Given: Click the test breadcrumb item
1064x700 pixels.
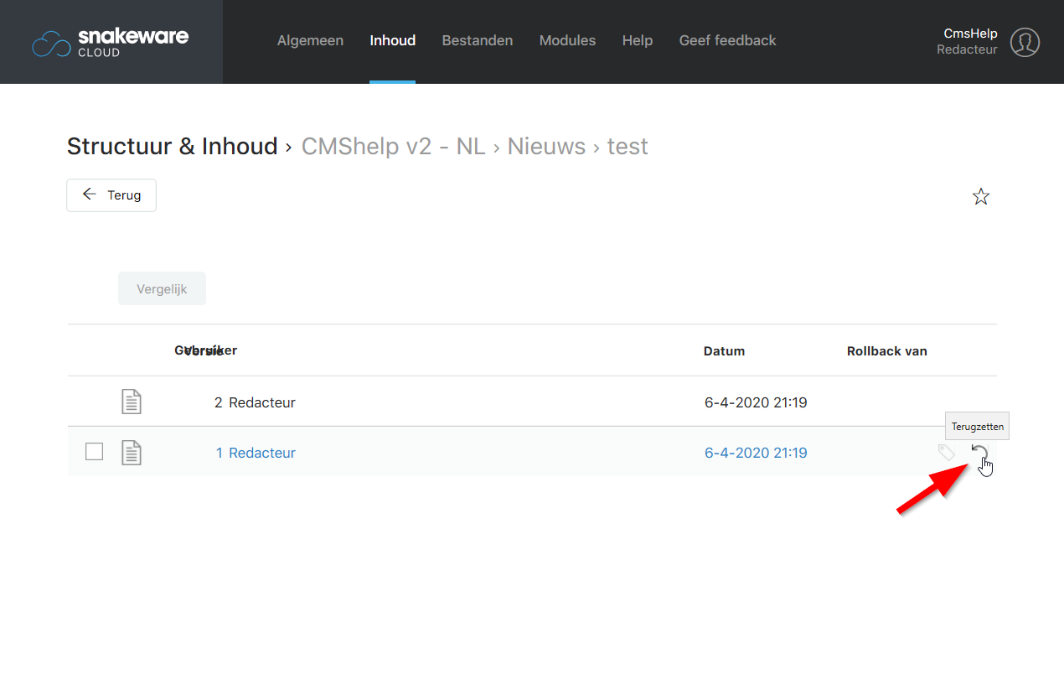Looking at the screenshot, I should pos(628,146).
